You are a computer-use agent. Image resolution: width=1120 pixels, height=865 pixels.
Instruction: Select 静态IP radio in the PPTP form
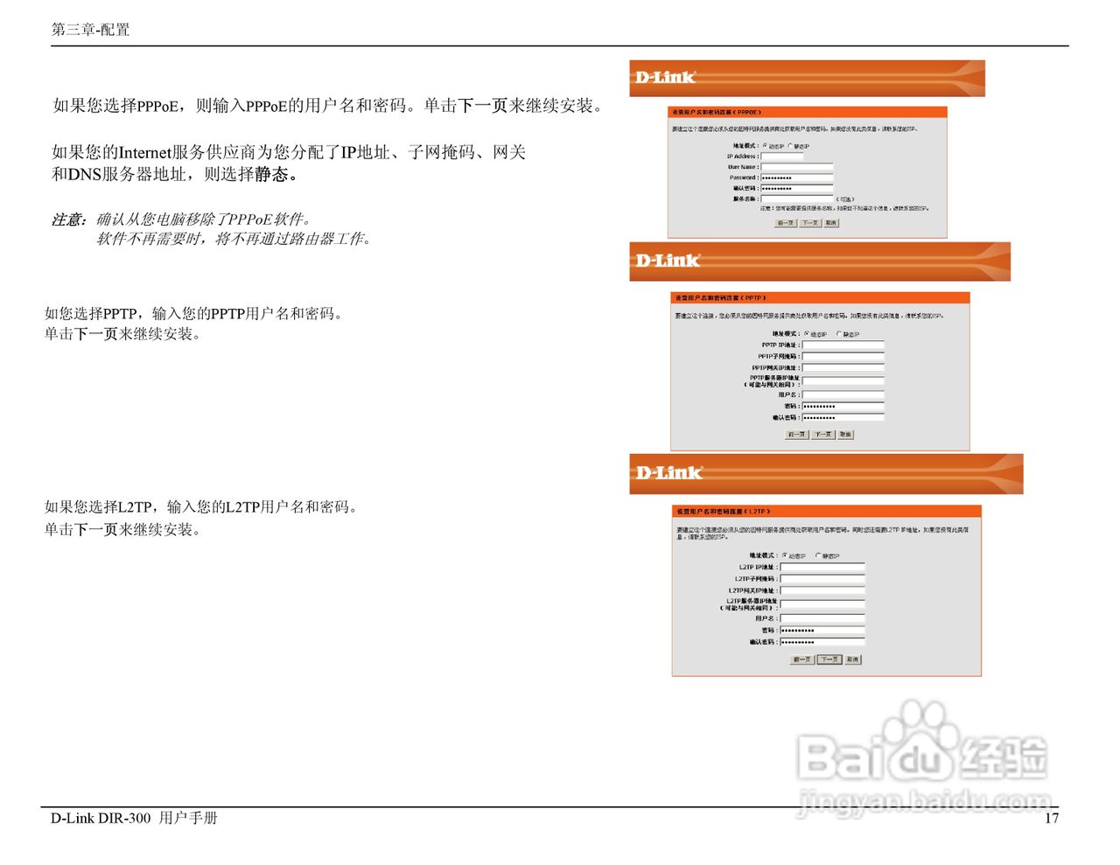click(839, 333)
